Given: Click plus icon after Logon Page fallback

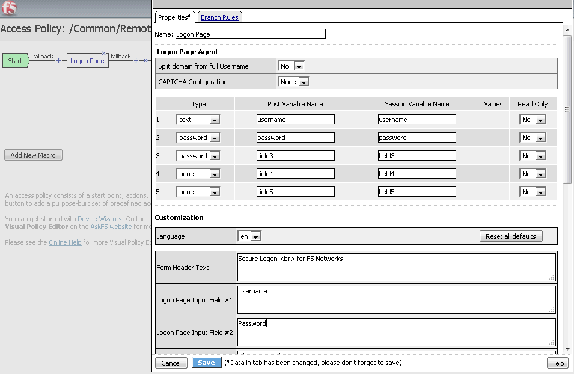Looking at the screenshot, I should pos(136,61).
